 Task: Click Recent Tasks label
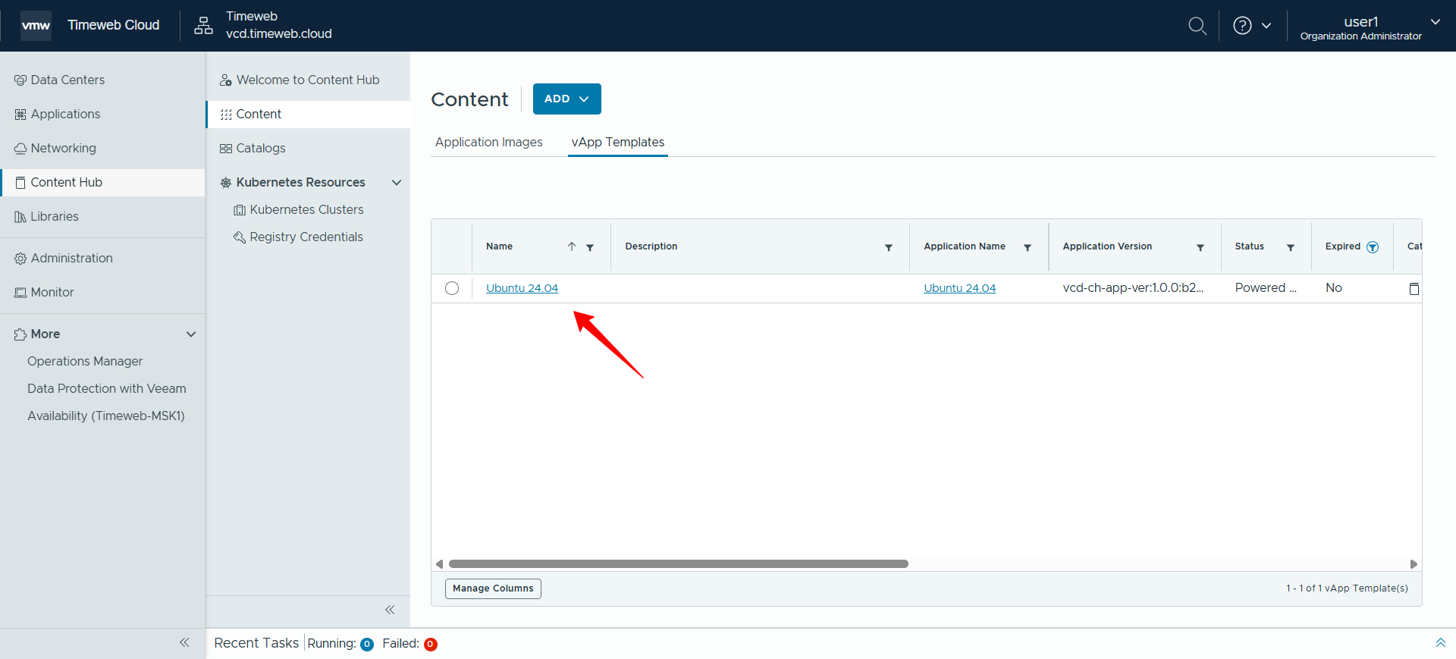tap(256, 643)
